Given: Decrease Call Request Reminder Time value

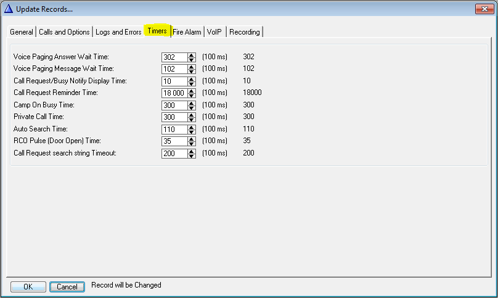Looking at the screenshot, I should point(192,96).
